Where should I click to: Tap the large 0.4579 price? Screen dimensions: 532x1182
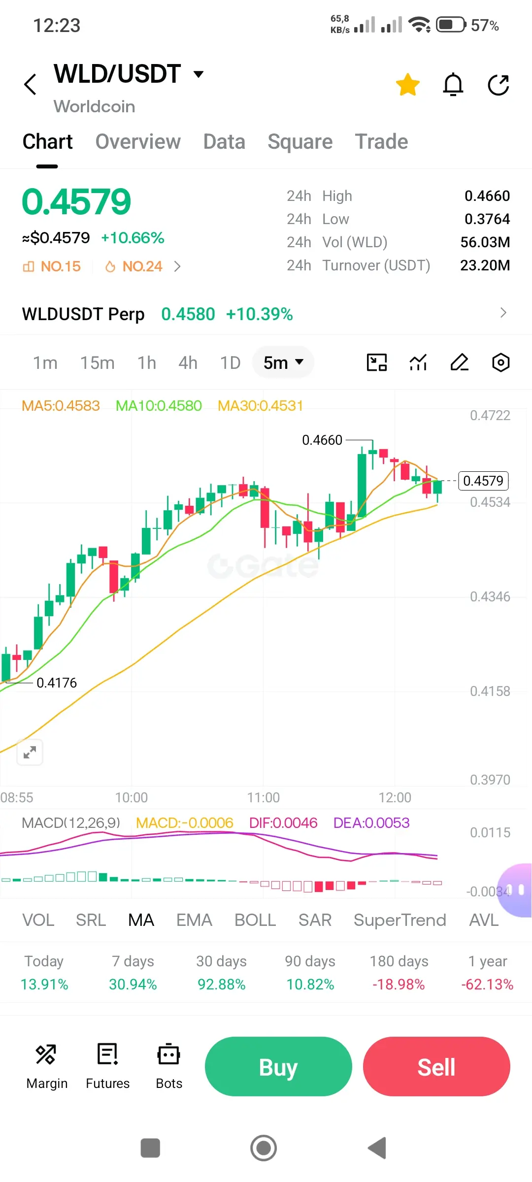76,202
